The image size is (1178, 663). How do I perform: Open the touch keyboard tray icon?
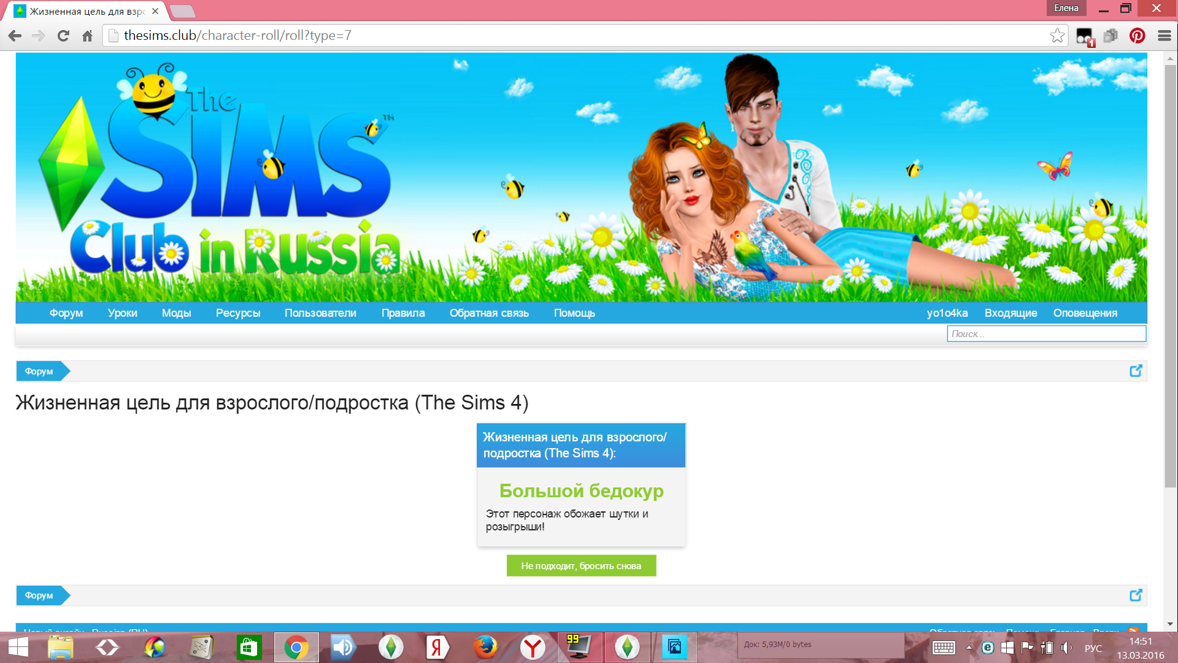(x=944, y=648)
